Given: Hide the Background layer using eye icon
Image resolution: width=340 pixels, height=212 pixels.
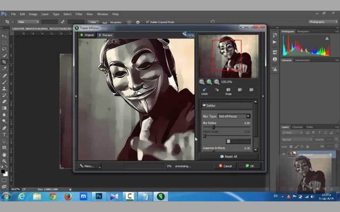Looking at the screenshot, I should (x=283, y=154).
